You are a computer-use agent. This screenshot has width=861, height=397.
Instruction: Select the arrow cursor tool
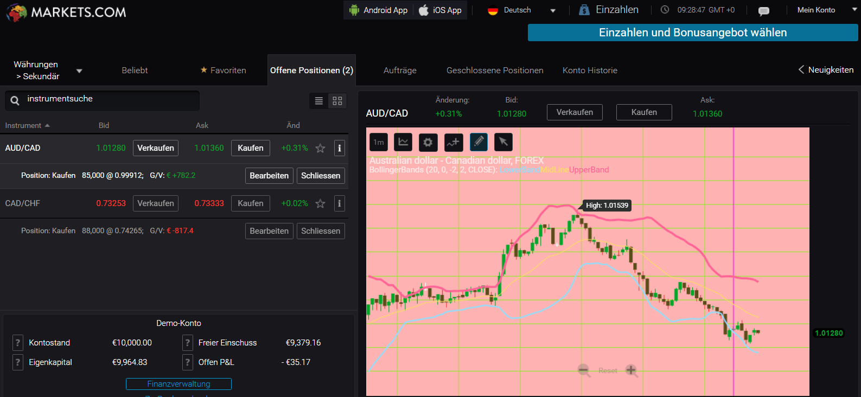(503, 142)
